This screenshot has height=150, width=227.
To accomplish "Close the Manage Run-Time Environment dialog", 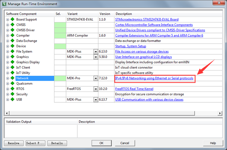I will (219, 3).
